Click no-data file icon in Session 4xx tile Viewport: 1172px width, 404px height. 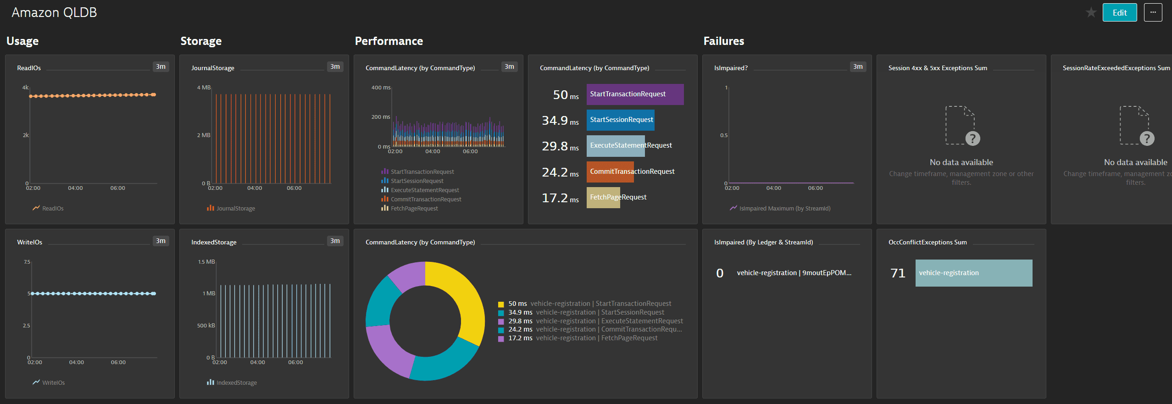[962, 126]
